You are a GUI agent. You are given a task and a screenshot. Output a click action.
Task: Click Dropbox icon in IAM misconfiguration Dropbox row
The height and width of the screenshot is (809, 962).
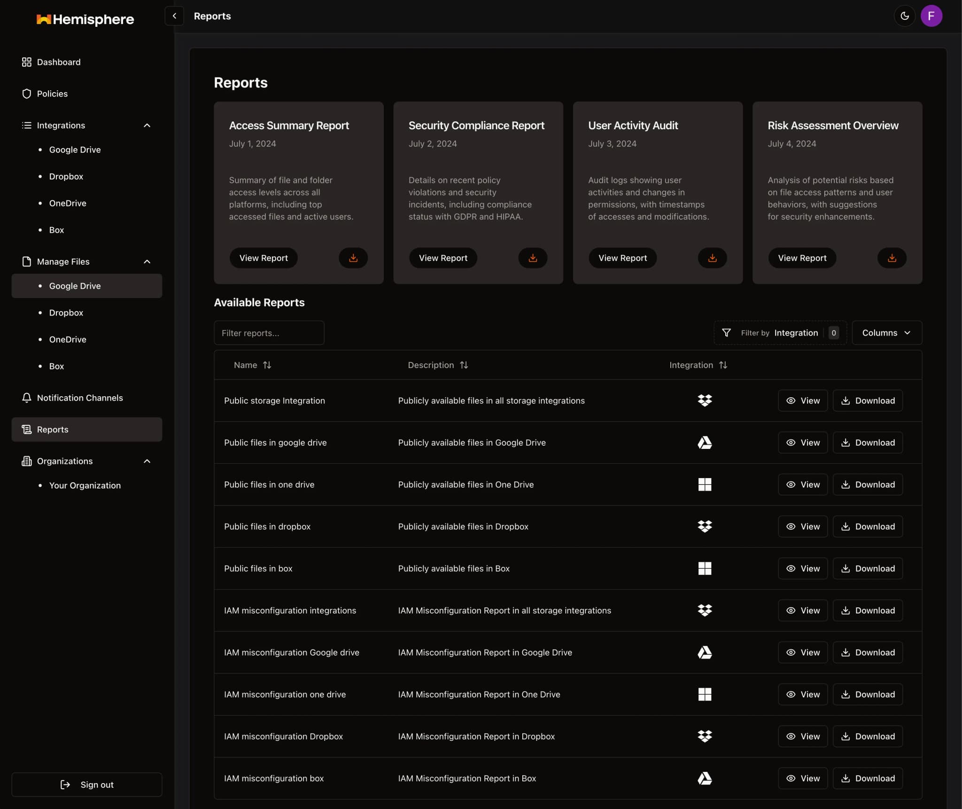coord(705,736)
